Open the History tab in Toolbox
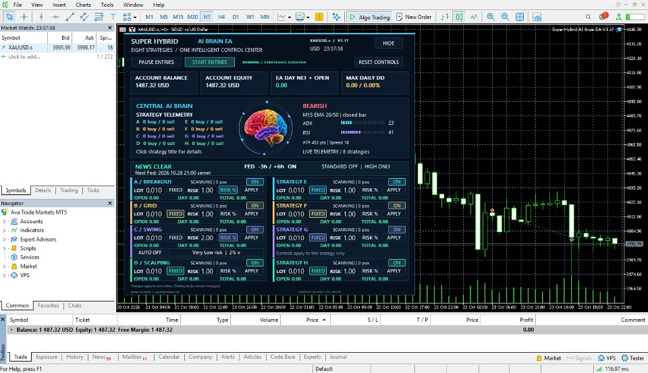This screenshot has width=648, height=373. click(x=75, y=357)
